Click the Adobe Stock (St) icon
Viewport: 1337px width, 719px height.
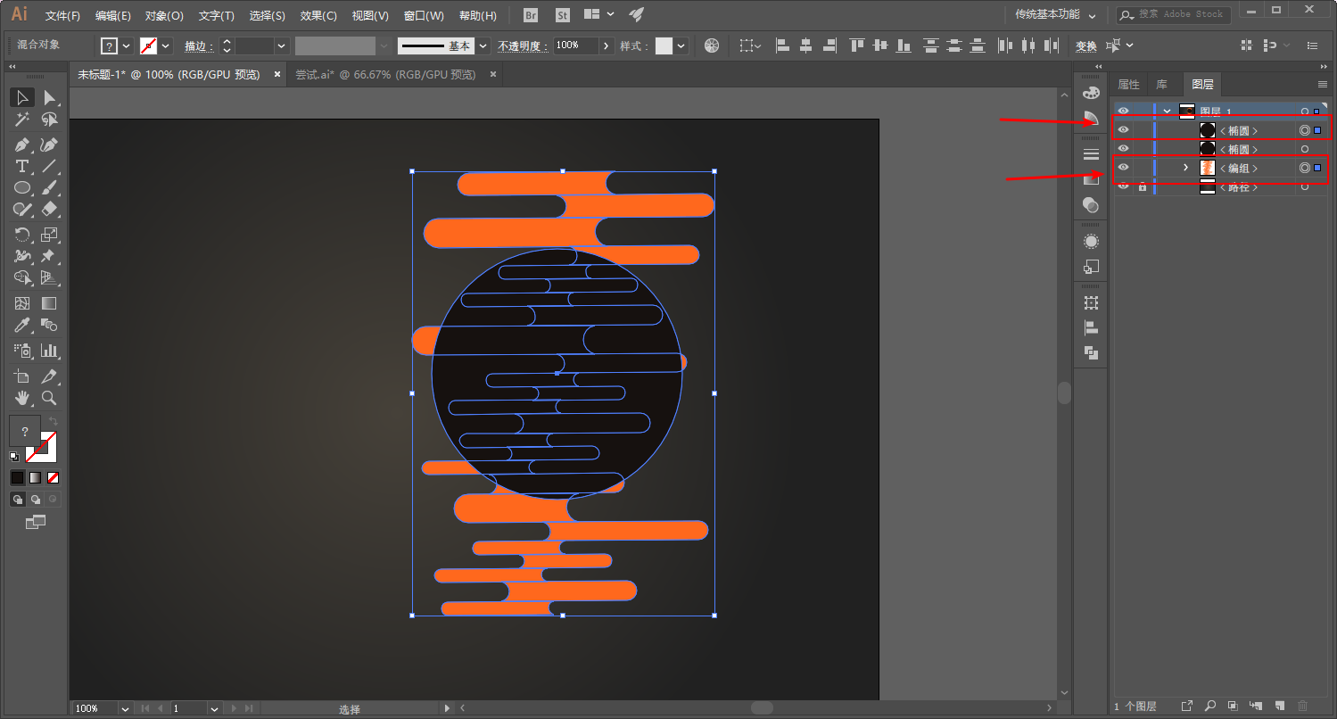coord(562,15)
